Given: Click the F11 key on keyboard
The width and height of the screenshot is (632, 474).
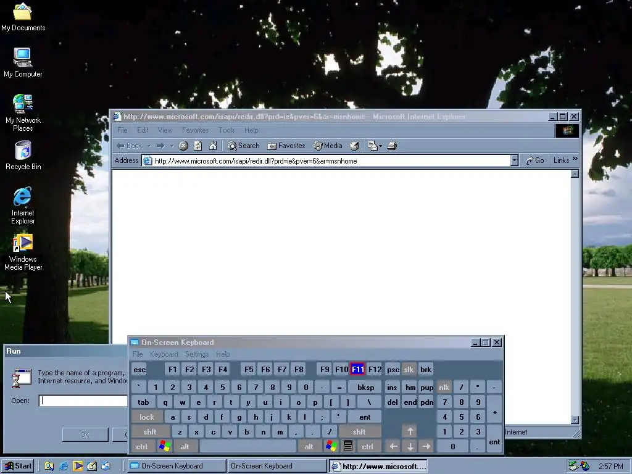Looking at the screenshot, I should [358, 370].
